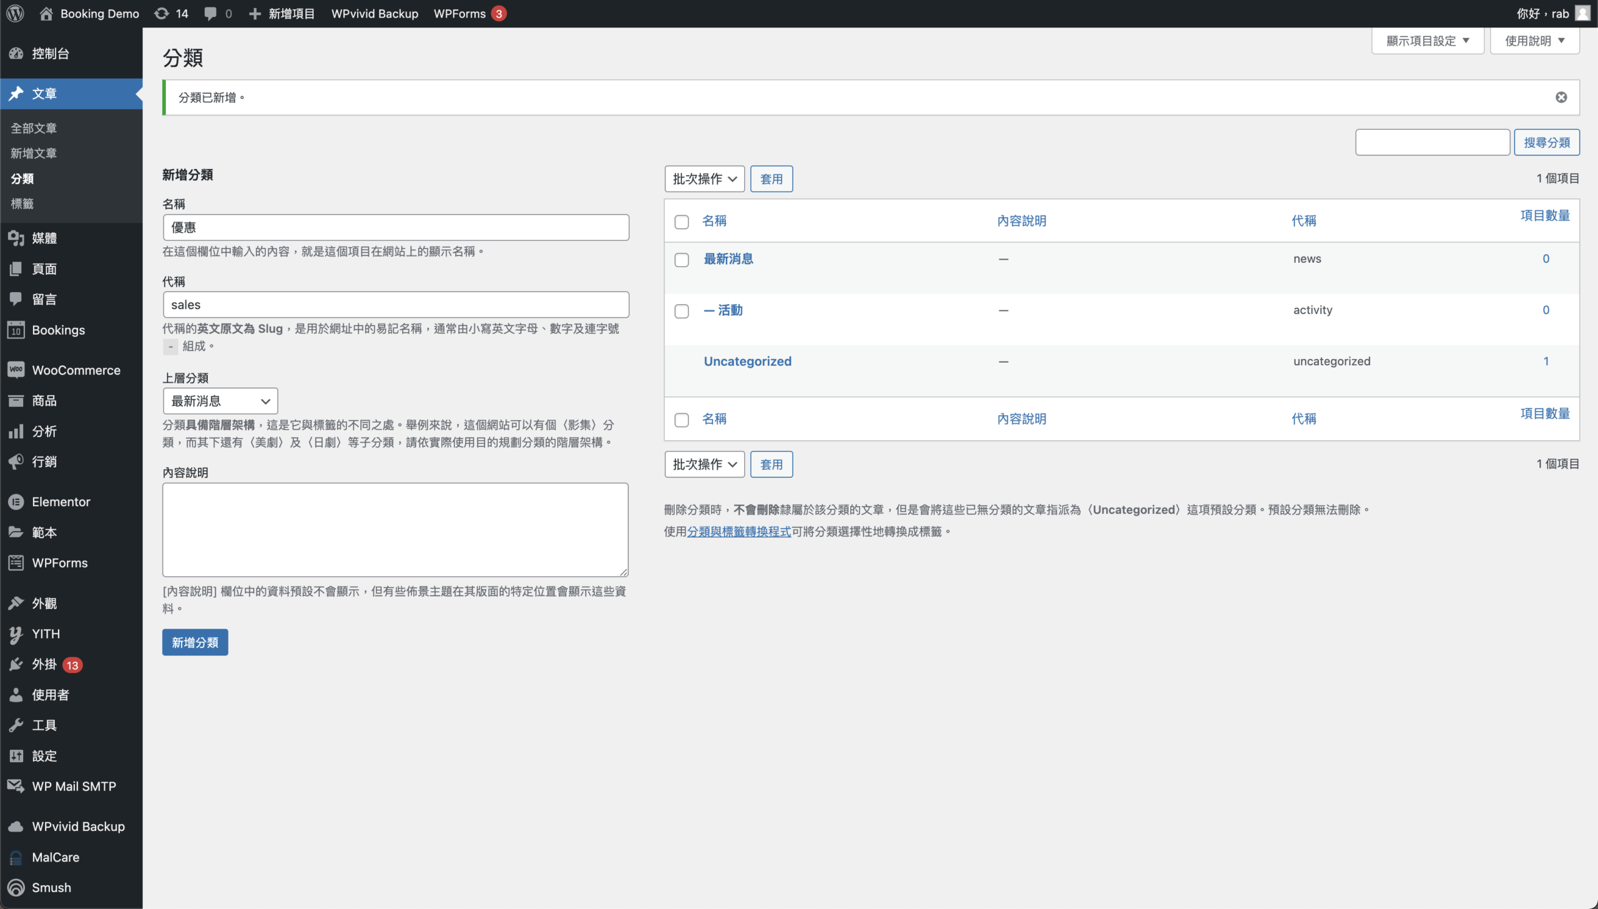
Task: Click the 新增分類 submit button
Action: click(195, 642)
